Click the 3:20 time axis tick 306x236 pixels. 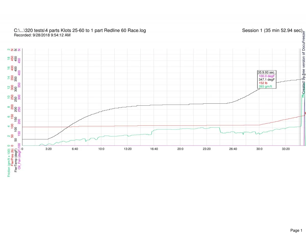coord(48,149)
